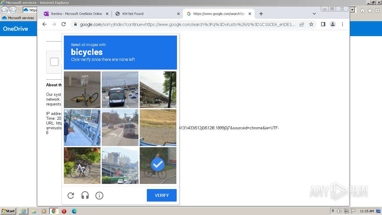The image size is (382, 215).
Task: Expand Internet Explorer address bar dropdown
Action: click(353, 10)
